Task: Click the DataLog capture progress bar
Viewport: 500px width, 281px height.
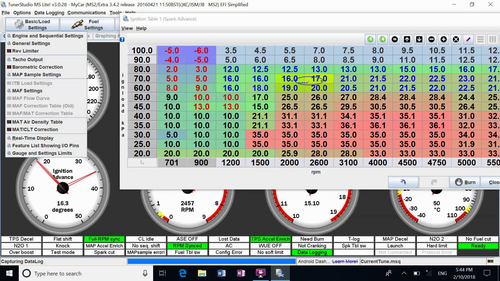Action: pyautogui.click(x=211, y=261)
